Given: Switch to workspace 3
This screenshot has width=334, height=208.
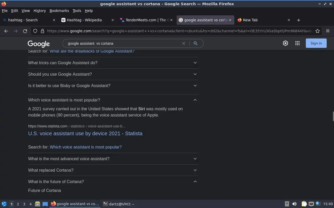Looking at the screenshot, I should (24, 204).
